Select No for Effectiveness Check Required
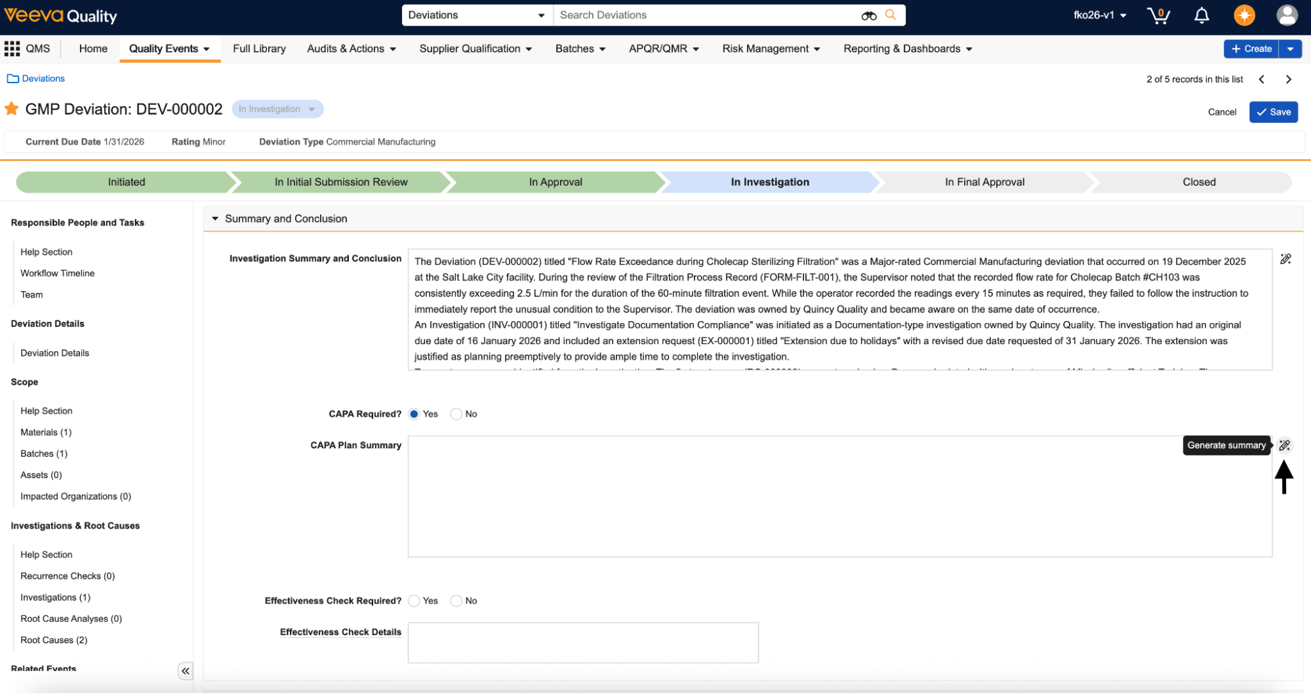The width and height of the screenshot is (1311, 694). (x=456, y=601)
